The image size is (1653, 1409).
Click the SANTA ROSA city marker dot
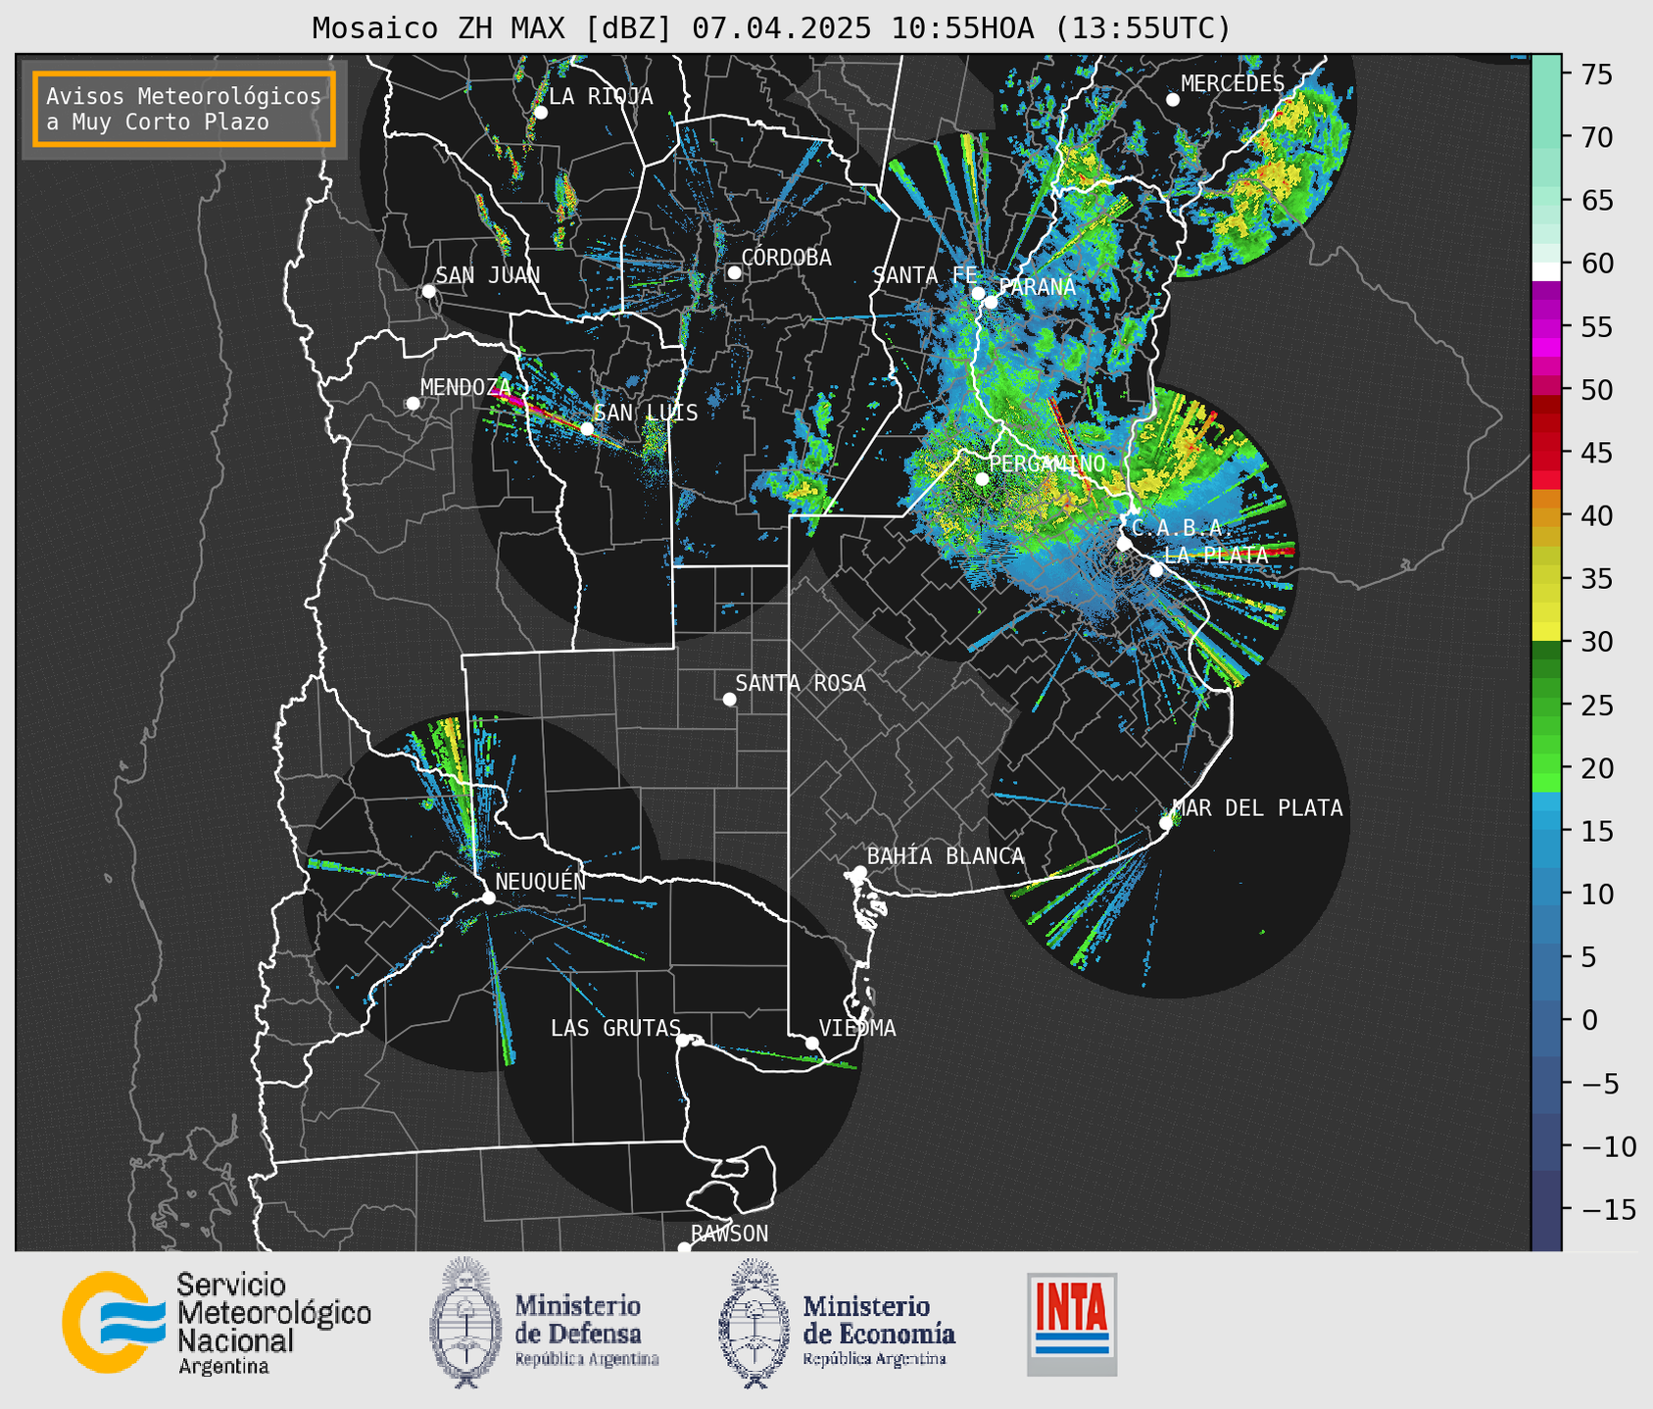[729, 700]
